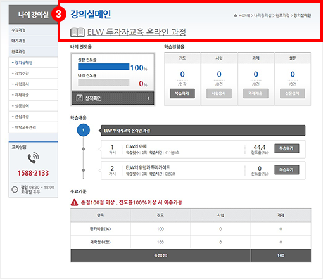Click 설문참여 button in the 설문 card
Screen dimensions: 323x279
pyautogui.click(x=293, y=93)
